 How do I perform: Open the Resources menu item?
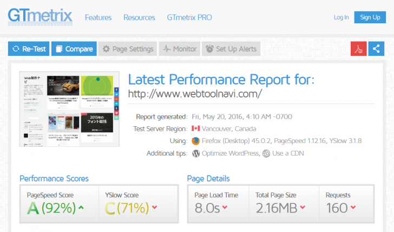[139, 17]
